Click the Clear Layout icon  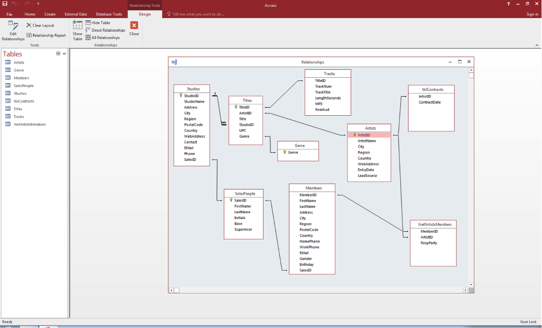tap(29, 25)
